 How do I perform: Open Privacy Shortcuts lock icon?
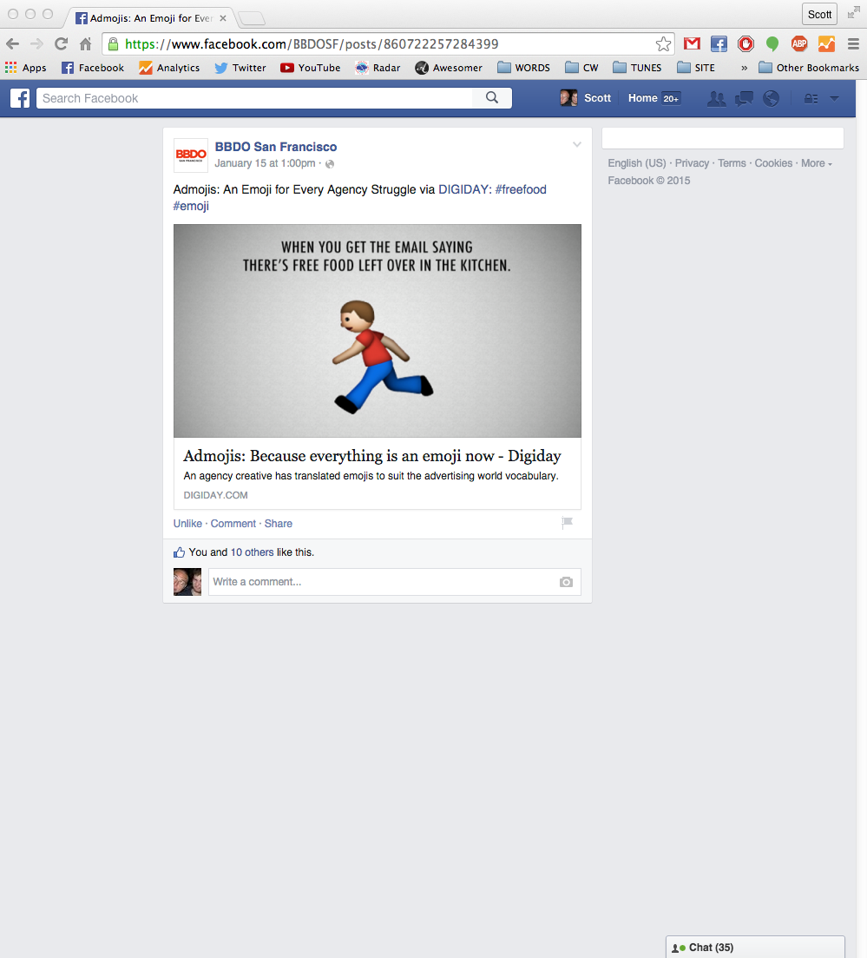coord(811,98)
